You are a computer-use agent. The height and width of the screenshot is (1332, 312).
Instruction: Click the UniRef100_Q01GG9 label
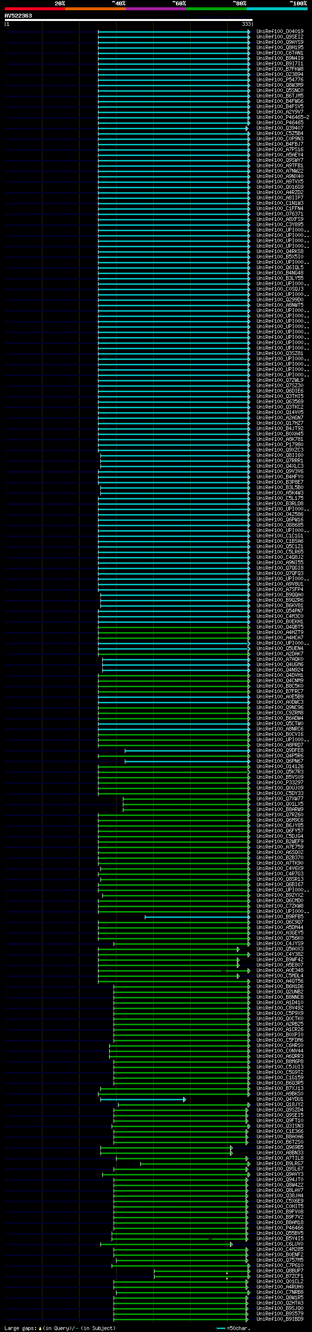tap(280, 187)
